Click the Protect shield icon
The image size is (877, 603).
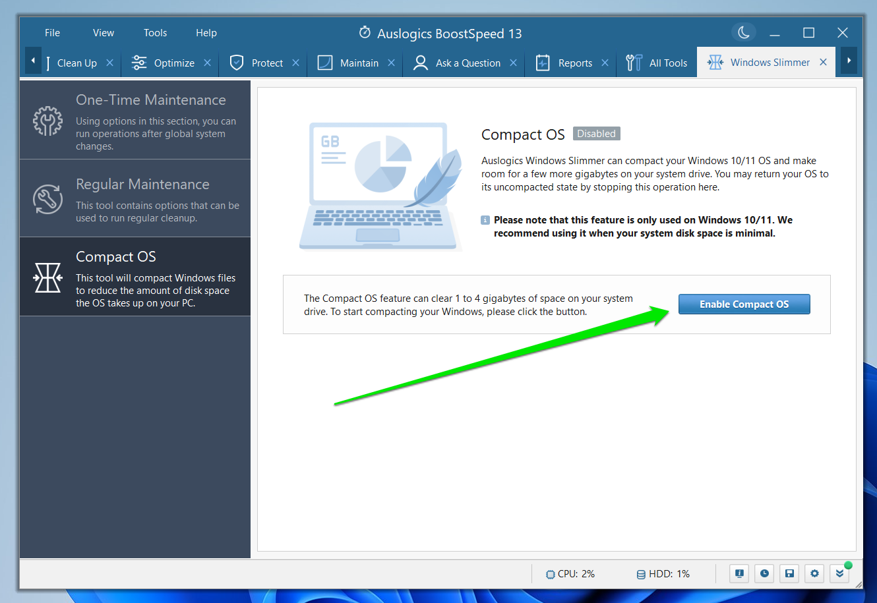coord(237,63)
